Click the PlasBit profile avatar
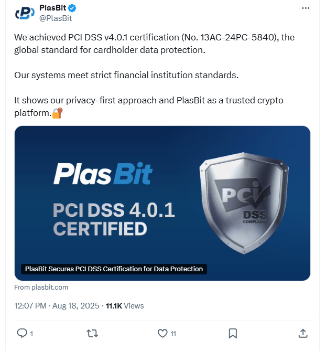The image size is (326, 351). coord(25,13)
